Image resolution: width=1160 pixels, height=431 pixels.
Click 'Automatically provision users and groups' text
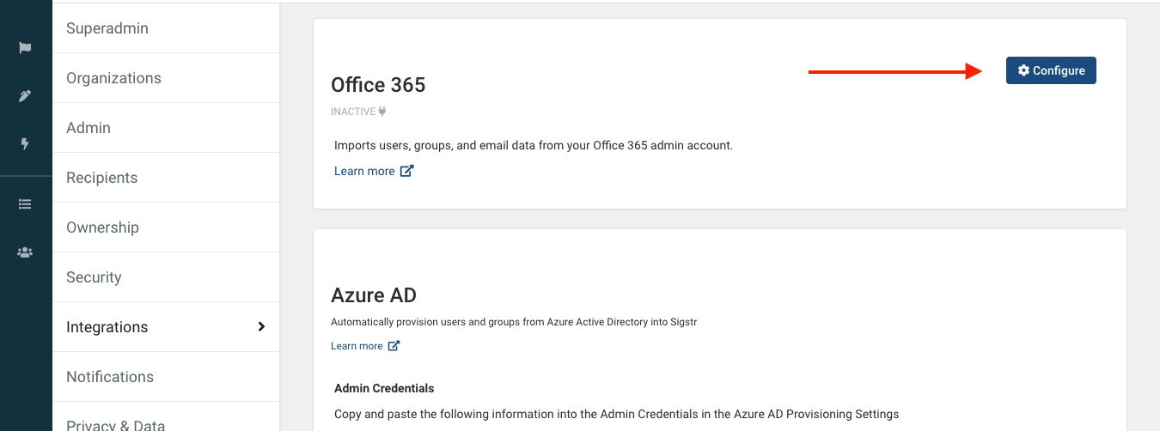pyautogui.click(x=513, y=322)
